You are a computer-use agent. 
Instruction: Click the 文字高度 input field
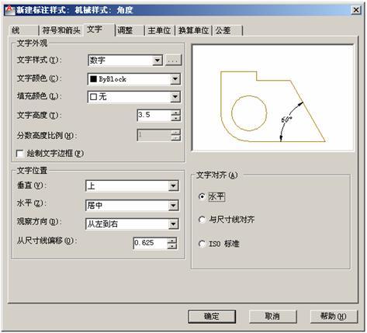point(154,115)
